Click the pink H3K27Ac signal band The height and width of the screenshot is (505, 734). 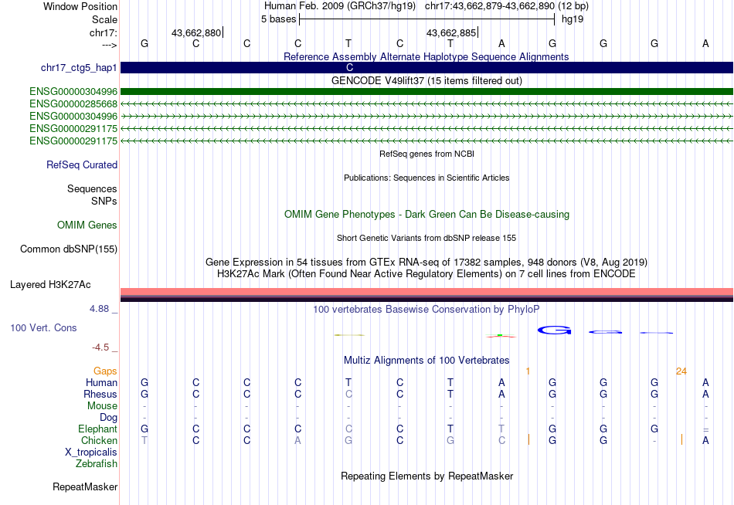pos(426,292)
